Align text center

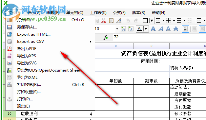coord(202,29)
